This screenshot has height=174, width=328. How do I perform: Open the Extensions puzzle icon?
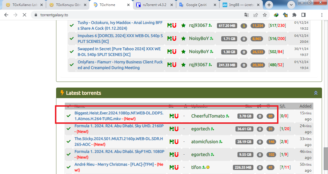pyautogui.click(x=294, y=15)
